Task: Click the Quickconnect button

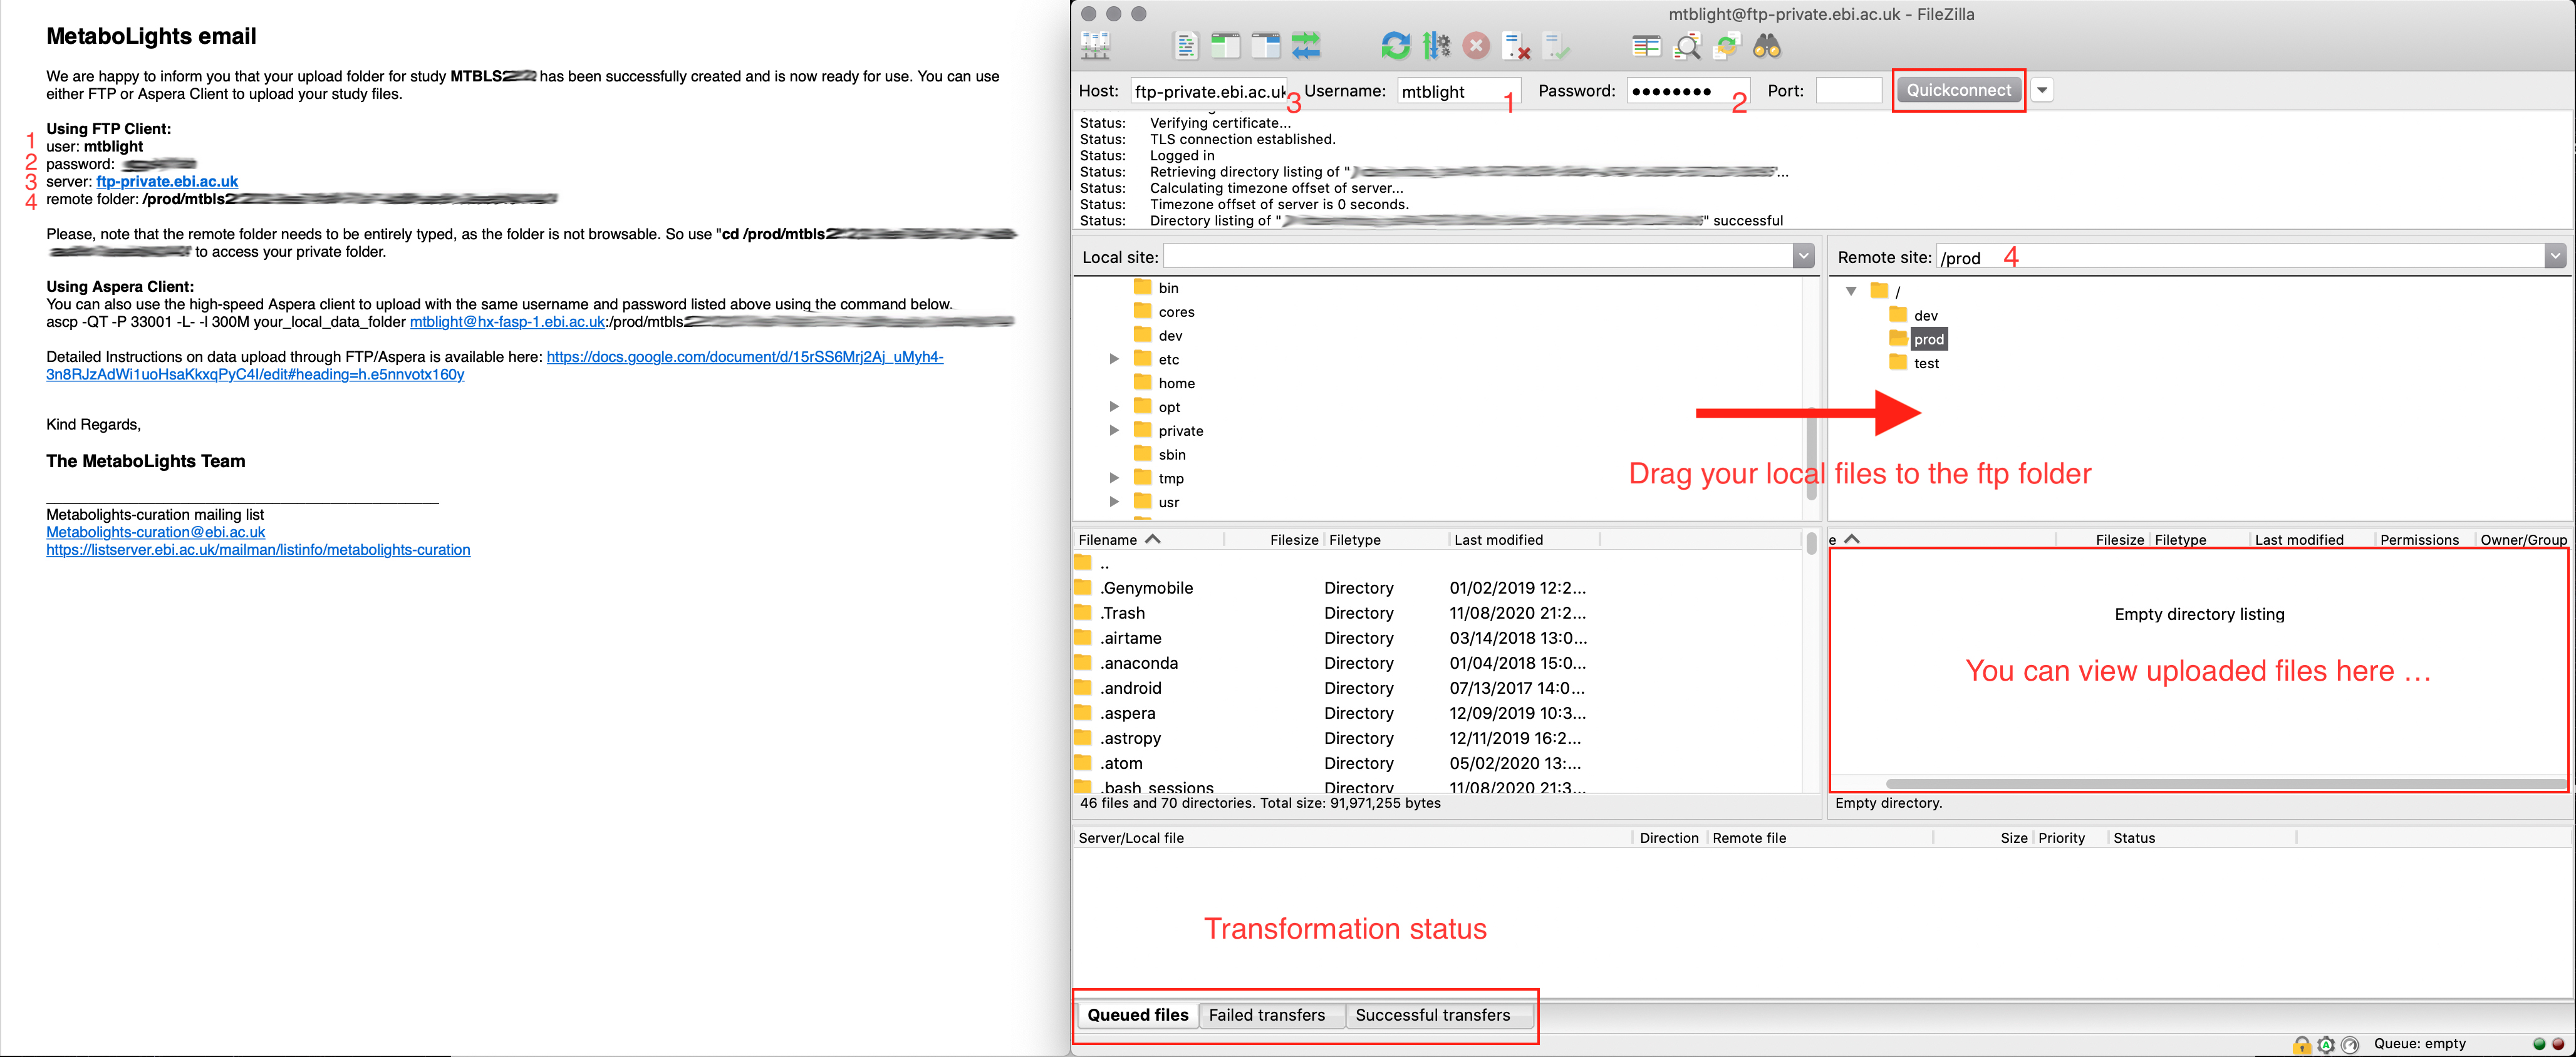Action: 1958,90
